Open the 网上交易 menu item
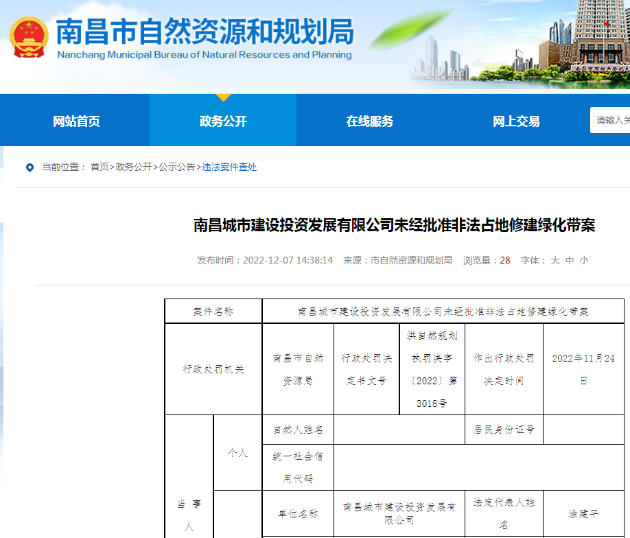The image size is (630, 538). [516, 121]
